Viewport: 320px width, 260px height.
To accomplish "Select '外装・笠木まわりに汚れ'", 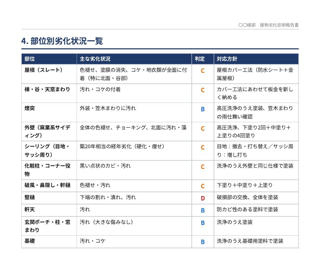I will pyautogui.click(x=108, y=108).
